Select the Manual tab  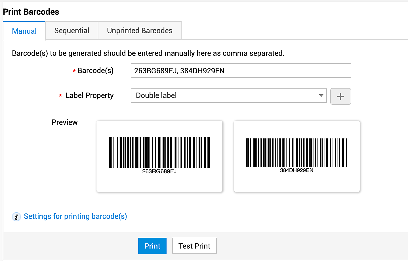pyautogui.click(x=24, y=31)
